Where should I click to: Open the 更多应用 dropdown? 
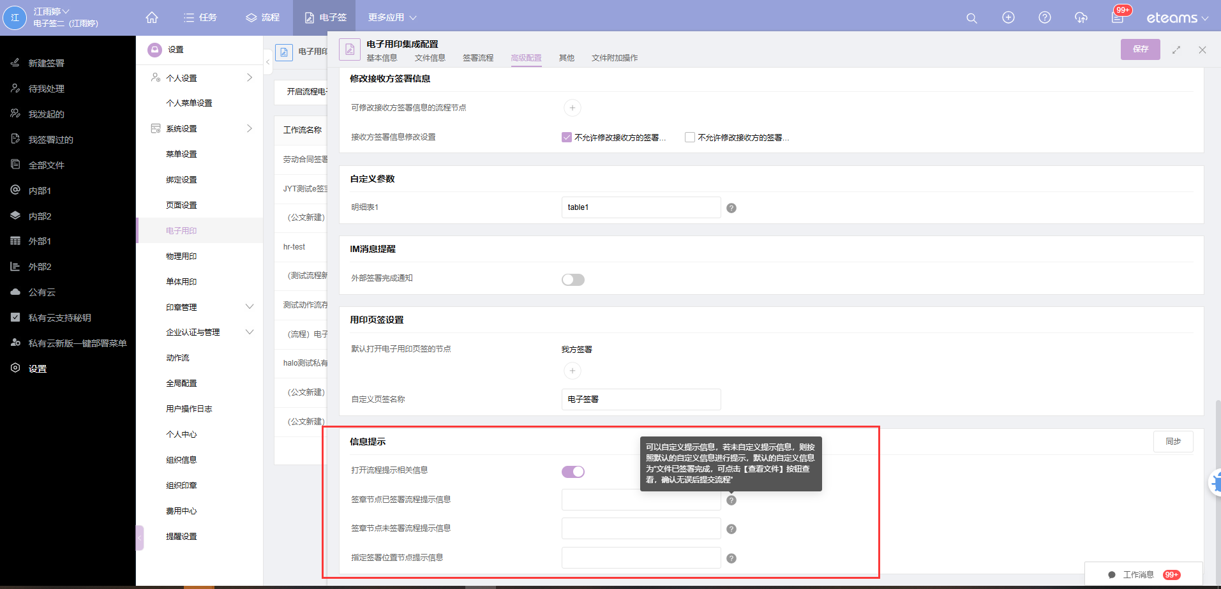(x=392, y=18)
